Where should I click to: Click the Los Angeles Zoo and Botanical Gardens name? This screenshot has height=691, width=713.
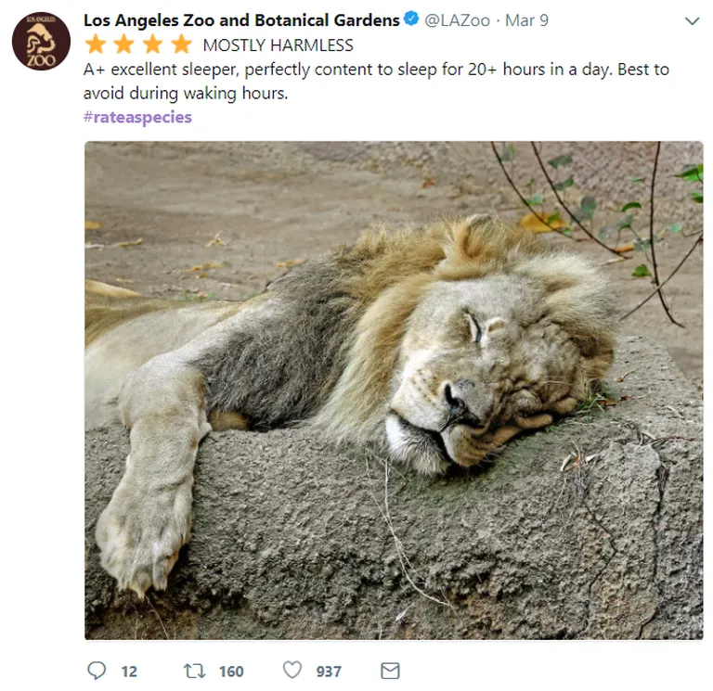[241, 20]
